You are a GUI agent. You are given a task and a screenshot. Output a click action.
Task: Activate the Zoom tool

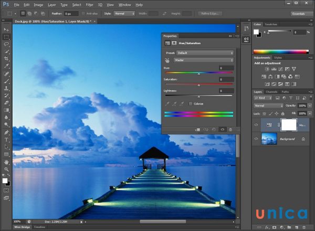pos(6,169)
